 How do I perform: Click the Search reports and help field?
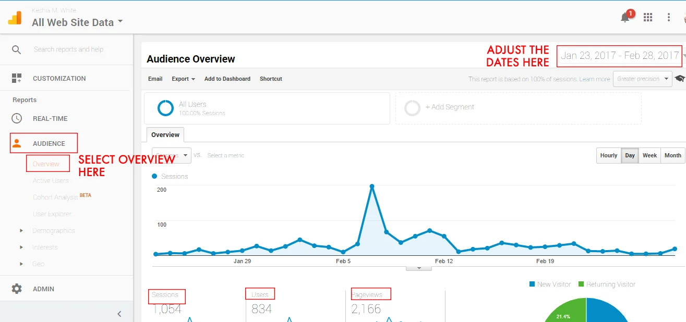pyautogui.click(x=69, y=49)
